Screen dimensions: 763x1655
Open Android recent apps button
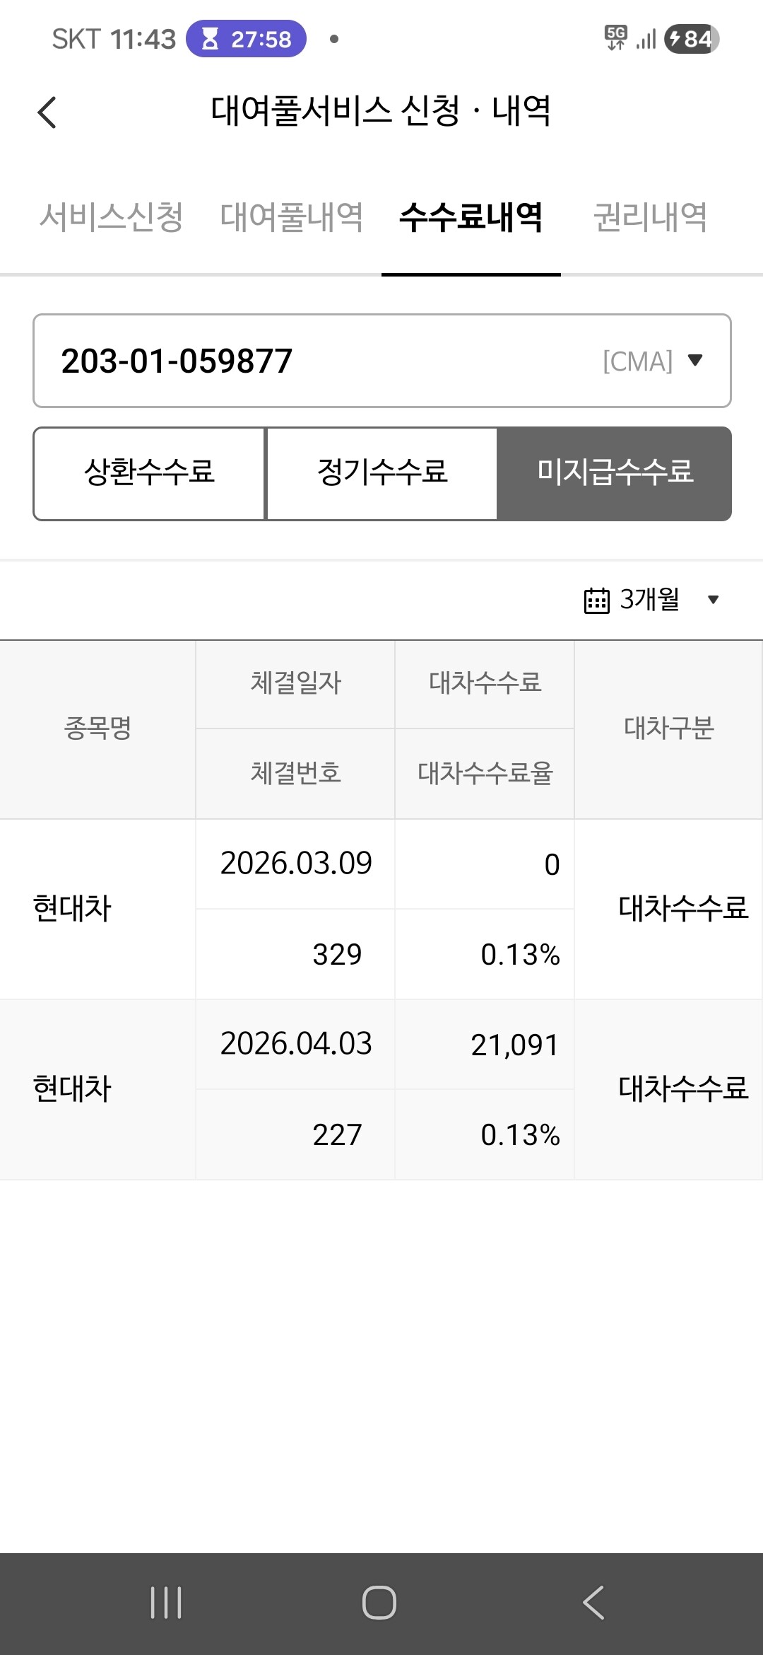coord(166,1603)
